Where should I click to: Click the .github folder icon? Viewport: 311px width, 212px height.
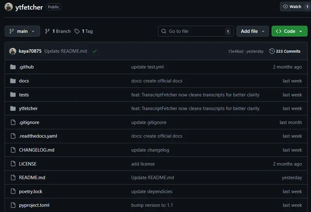[x=13, y=67]
